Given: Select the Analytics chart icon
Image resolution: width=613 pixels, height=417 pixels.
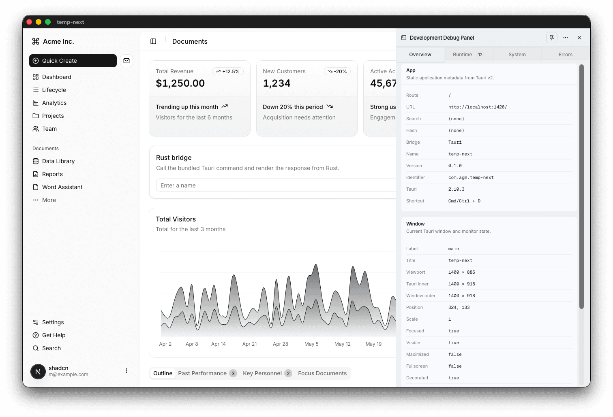Looking at the screenshot, I should point(36,103).
